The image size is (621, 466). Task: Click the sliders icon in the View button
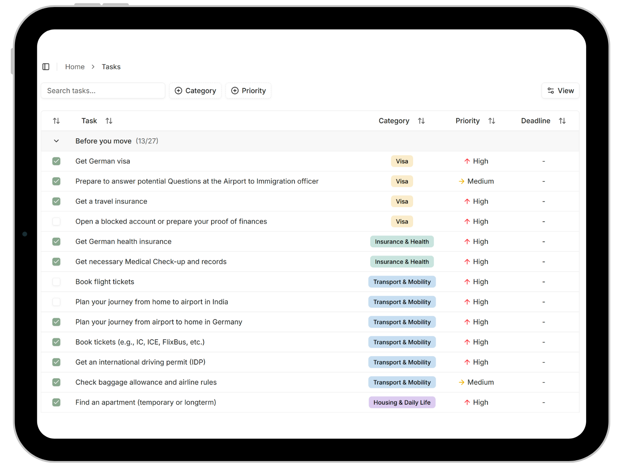pos(551,91)
